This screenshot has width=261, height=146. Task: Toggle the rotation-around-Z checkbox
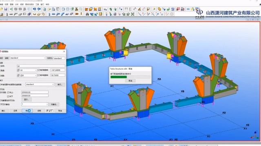(x=39, y=70)
